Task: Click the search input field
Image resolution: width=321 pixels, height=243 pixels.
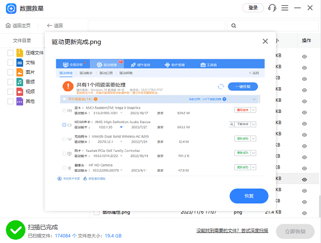Action: coord(273,26)
